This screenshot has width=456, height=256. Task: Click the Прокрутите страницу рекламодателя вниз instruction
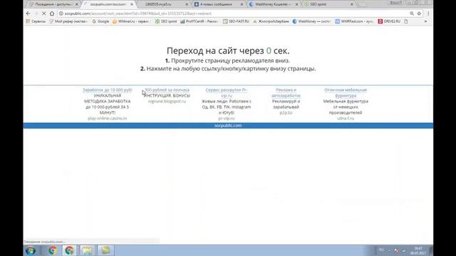point(227,60)
